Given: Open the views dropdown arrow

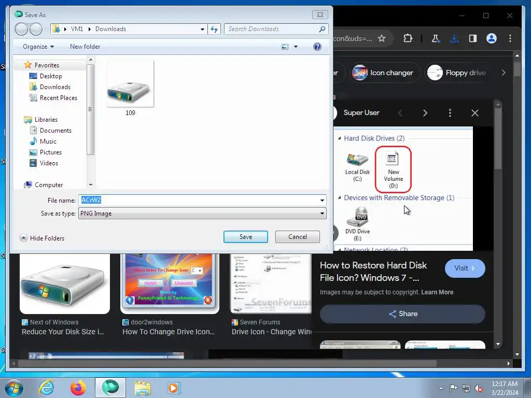Looking at the screenshot, I should (296, 47).
